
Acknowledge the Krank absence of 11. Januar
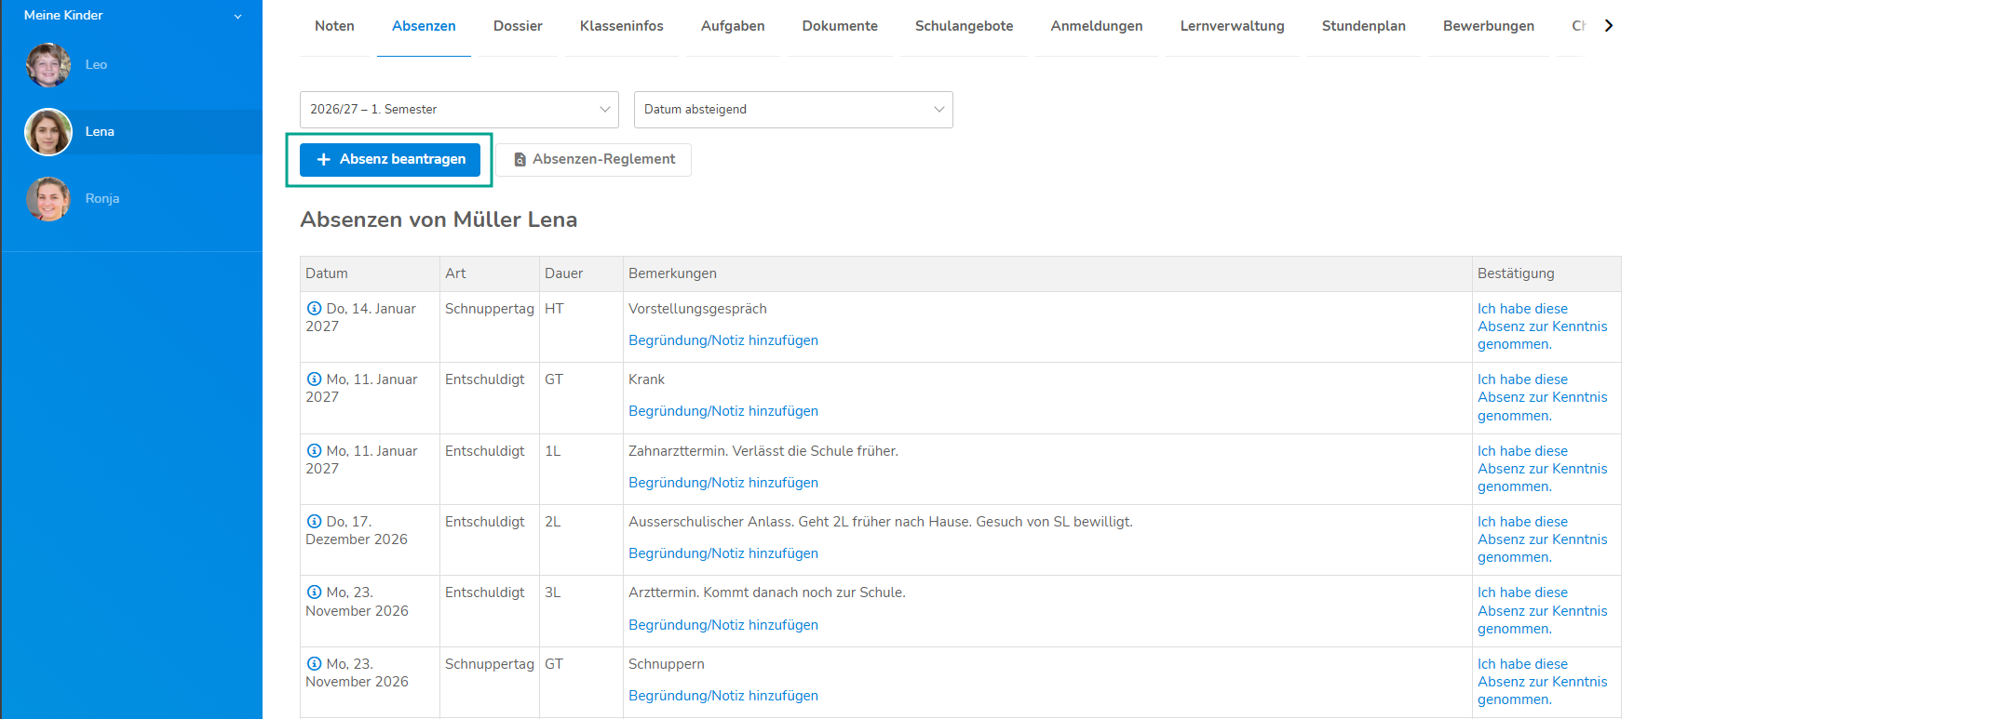point(1542,397)
